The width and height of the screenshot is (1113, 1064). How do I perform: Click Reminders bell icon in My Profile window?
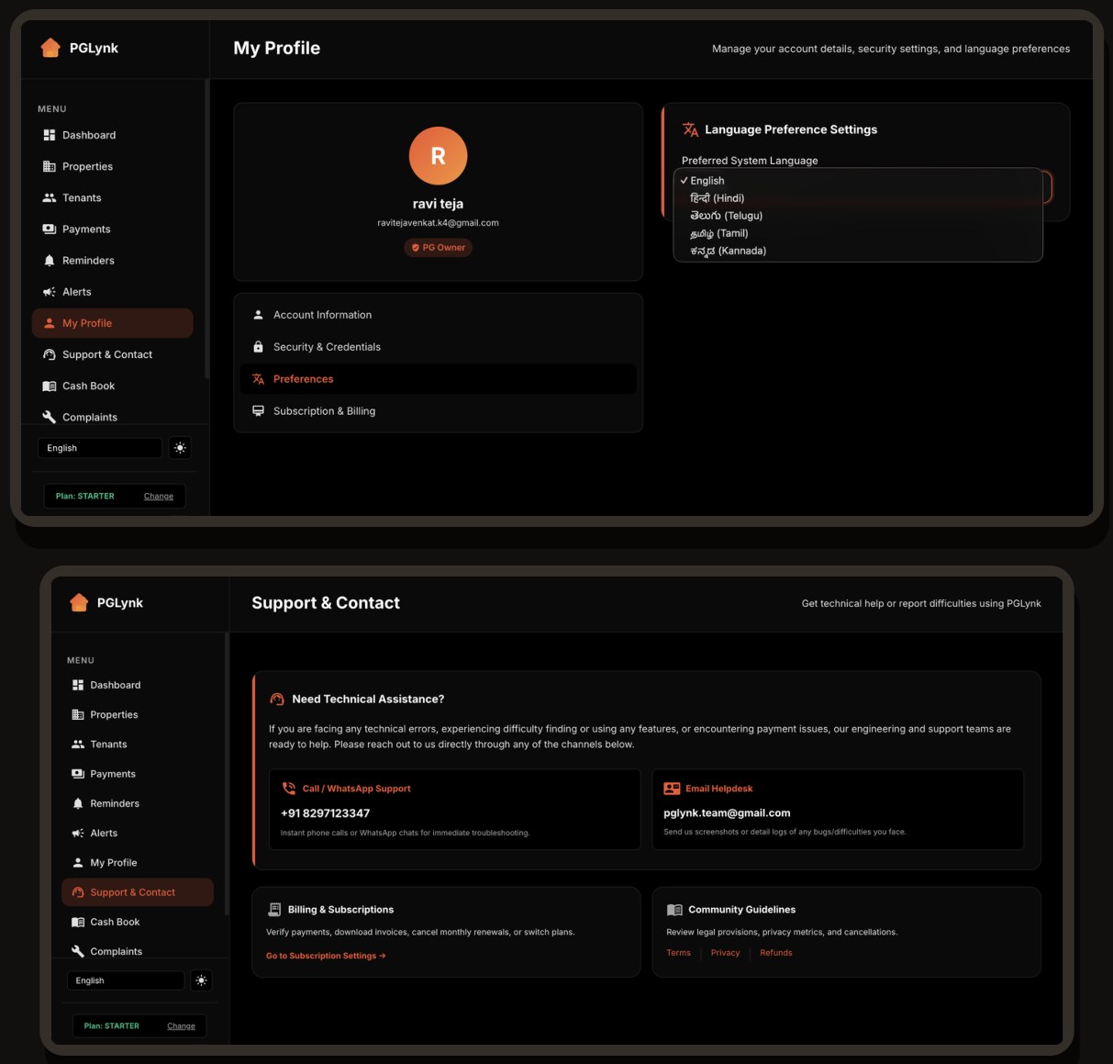[x=50, y=261]
